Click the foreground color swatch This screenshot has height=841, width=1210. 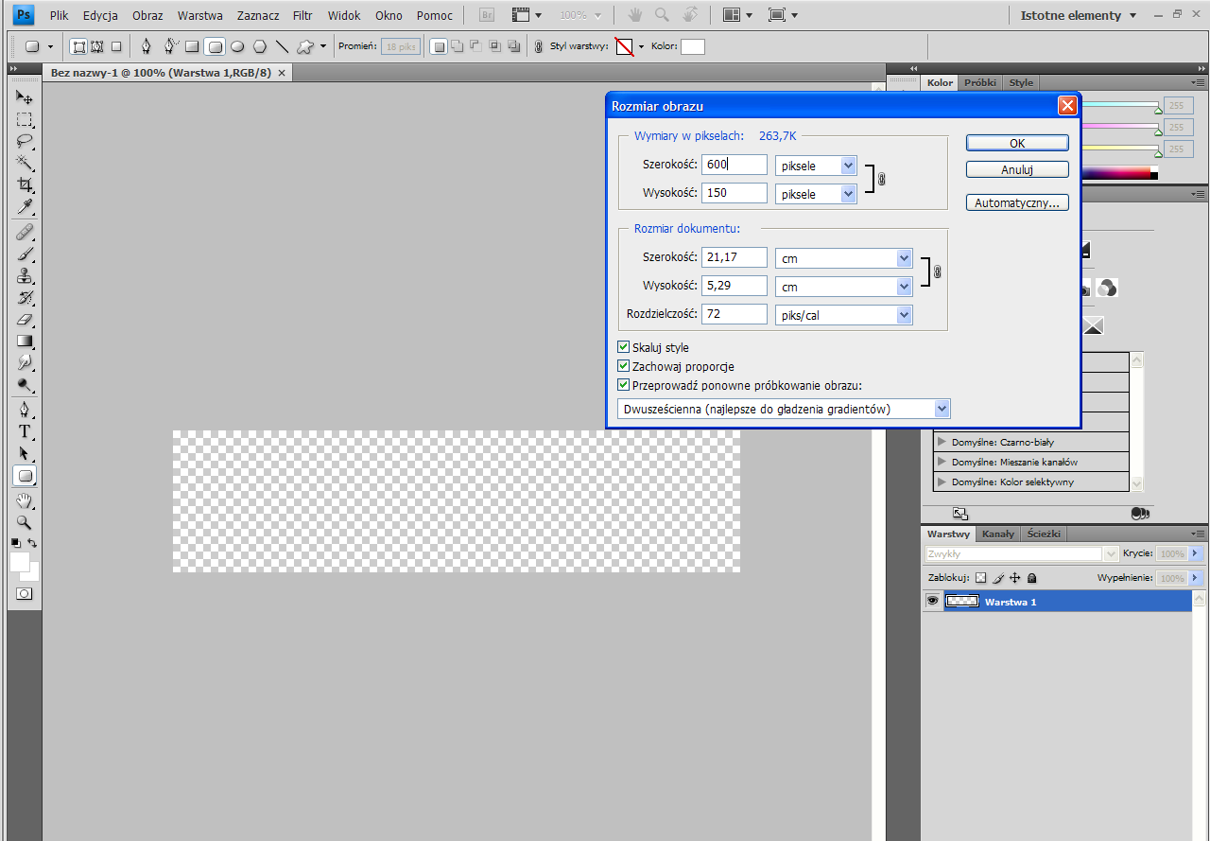[20, 562]
